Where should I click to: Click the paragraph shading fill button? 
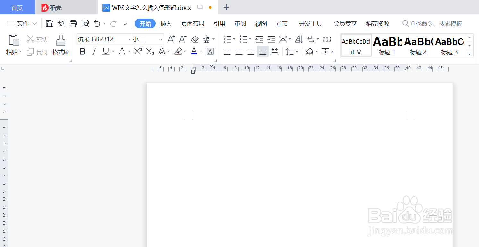(309, 52)
